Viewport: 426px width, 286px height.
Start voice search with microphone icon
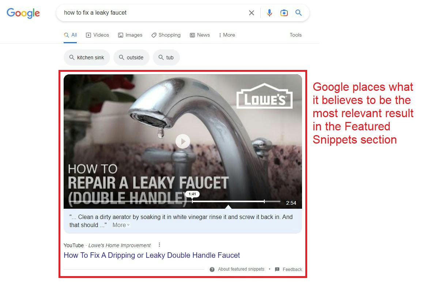[x=269, y=13]
